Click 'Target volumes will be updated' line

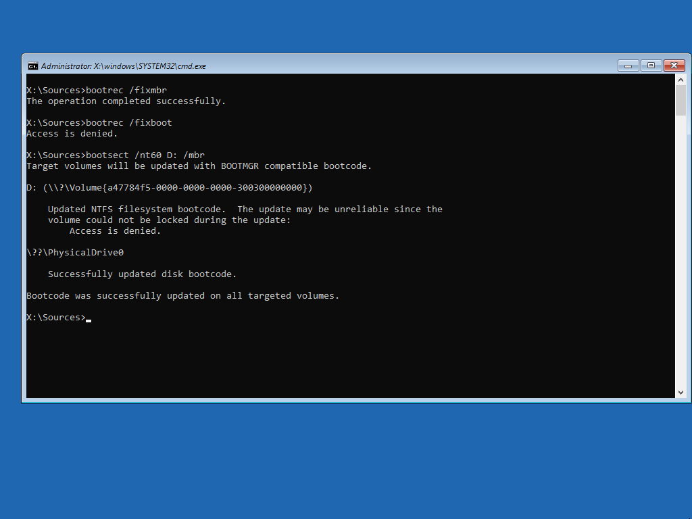tap(199, 166)
